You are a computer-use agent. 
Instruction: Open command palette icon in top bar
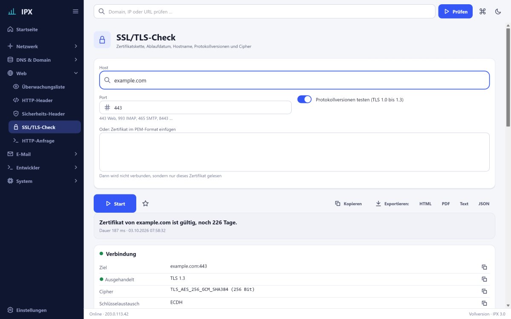pos(482,11)
